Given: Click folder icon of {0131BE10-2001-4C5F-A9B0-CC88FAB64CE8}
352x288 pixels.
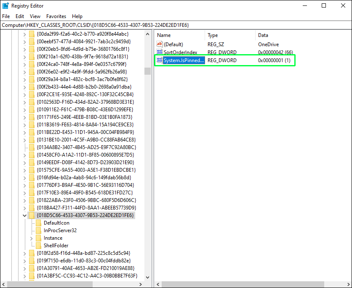Looking at the screenshot, I should pos(32,140).
